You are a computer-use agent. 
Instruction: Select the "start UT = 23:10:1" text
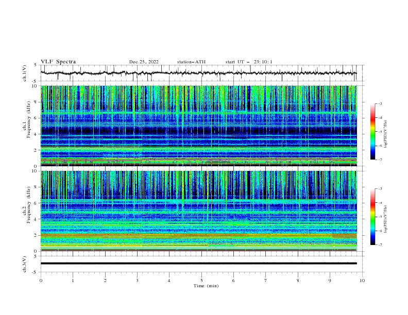pos(249,62)
